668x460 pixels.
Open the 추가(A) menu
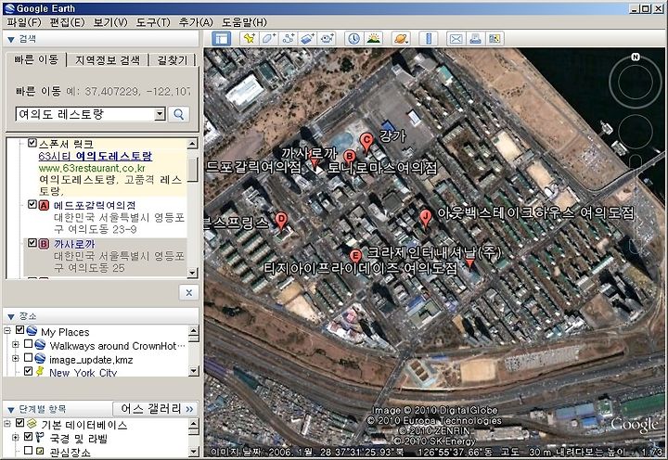[x=196, y=22]
